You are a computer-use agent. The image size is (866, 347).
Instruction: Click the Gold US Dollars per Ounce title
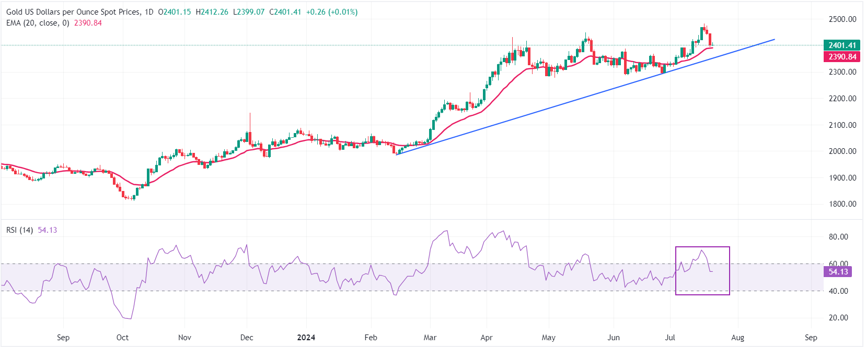(73, 12)
